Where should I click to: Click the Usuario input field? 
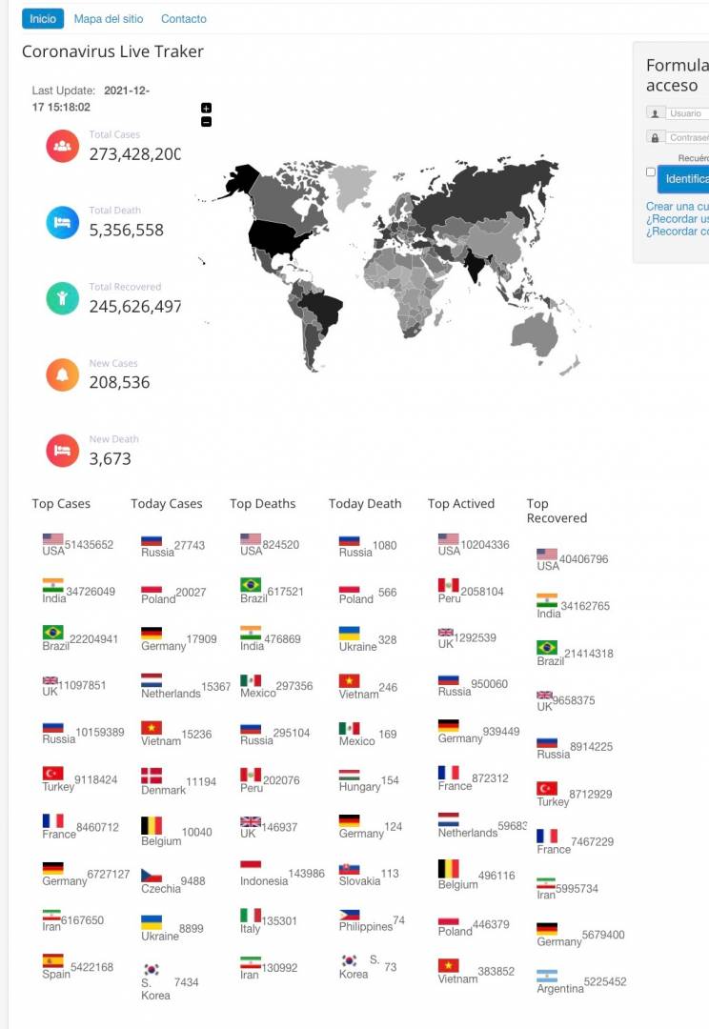687,112
